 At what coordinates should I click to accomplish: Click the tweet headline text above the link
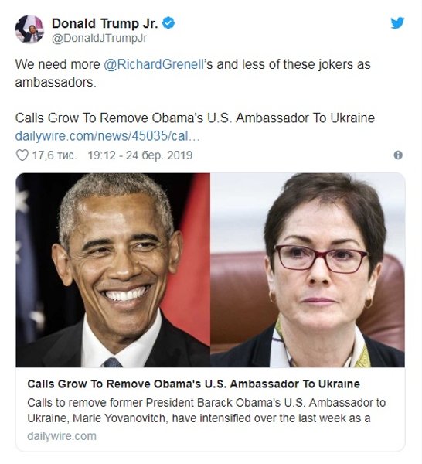(195, 118)
